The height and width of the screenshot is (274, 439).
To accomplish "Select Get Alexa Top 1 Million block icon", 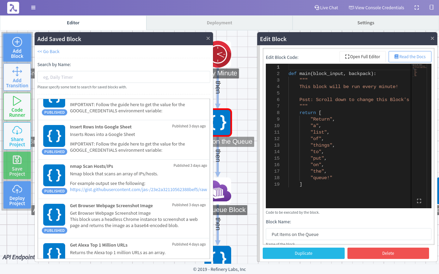I will click(54, 251).
